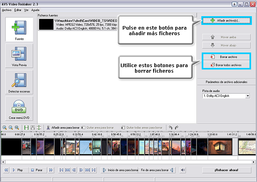
Task: Click ¡Rehacer ahora! button
Action: tap(227, 170)
